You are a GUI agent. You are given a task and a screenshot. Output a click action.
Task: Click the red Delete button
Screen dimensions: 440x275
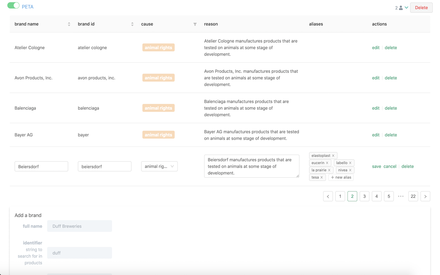(421, 8)
